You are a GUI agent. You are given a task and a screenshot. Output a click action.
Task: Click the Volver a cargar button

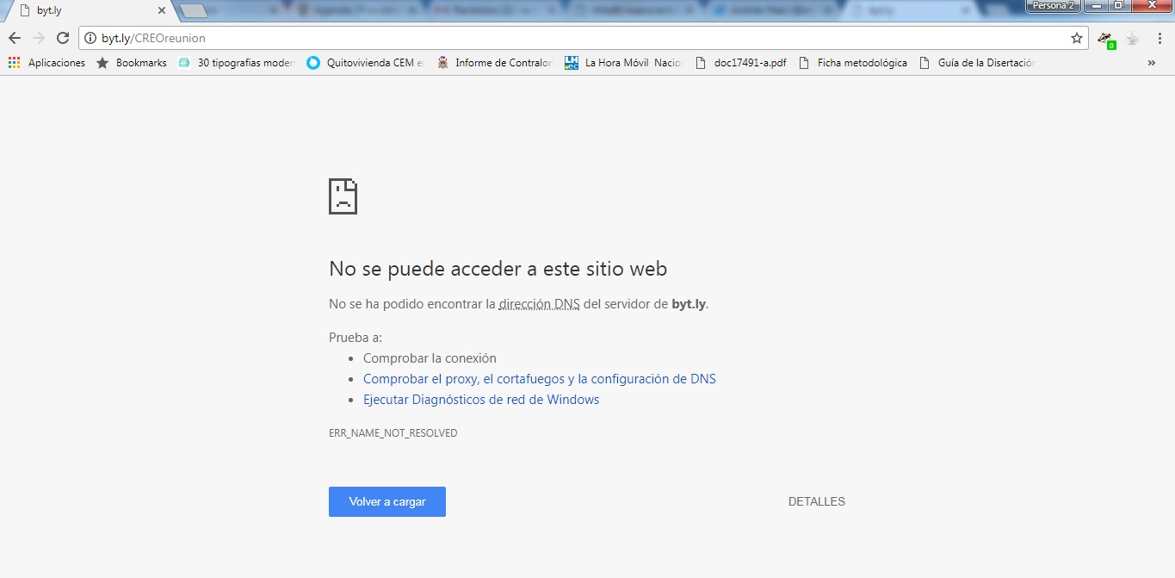tap(387, 501)
